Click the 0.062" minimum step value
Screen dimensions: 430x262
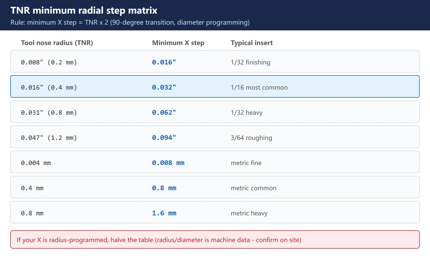[164, 113]
